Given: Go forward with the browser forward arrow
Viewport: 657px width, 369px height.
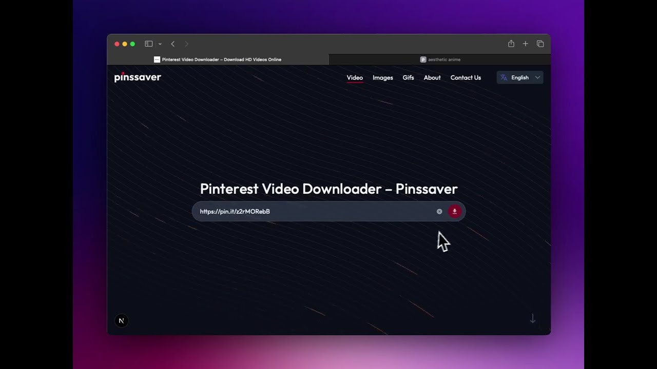Looking at the screenshot, I should (186, 44).
